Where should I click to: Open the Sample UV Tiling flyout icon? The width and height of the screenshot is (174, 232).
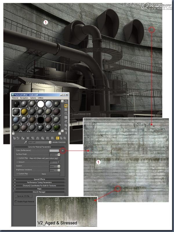point(66,113)
